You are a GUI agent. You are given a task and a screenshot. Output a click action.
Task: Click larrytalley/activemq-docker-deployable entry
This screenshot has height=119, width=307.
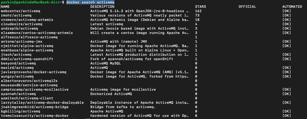(42, 102)
